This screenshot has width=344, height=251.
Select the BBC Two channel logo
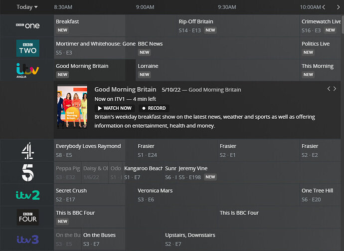pyautogui.click(x=27, y=48)
